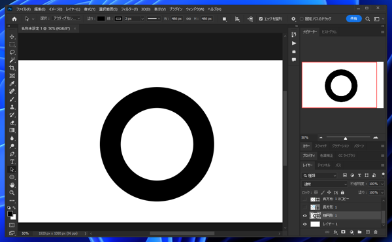Select the Gradient tool
This screenshot has width=392, height=242.
(12, 130)
